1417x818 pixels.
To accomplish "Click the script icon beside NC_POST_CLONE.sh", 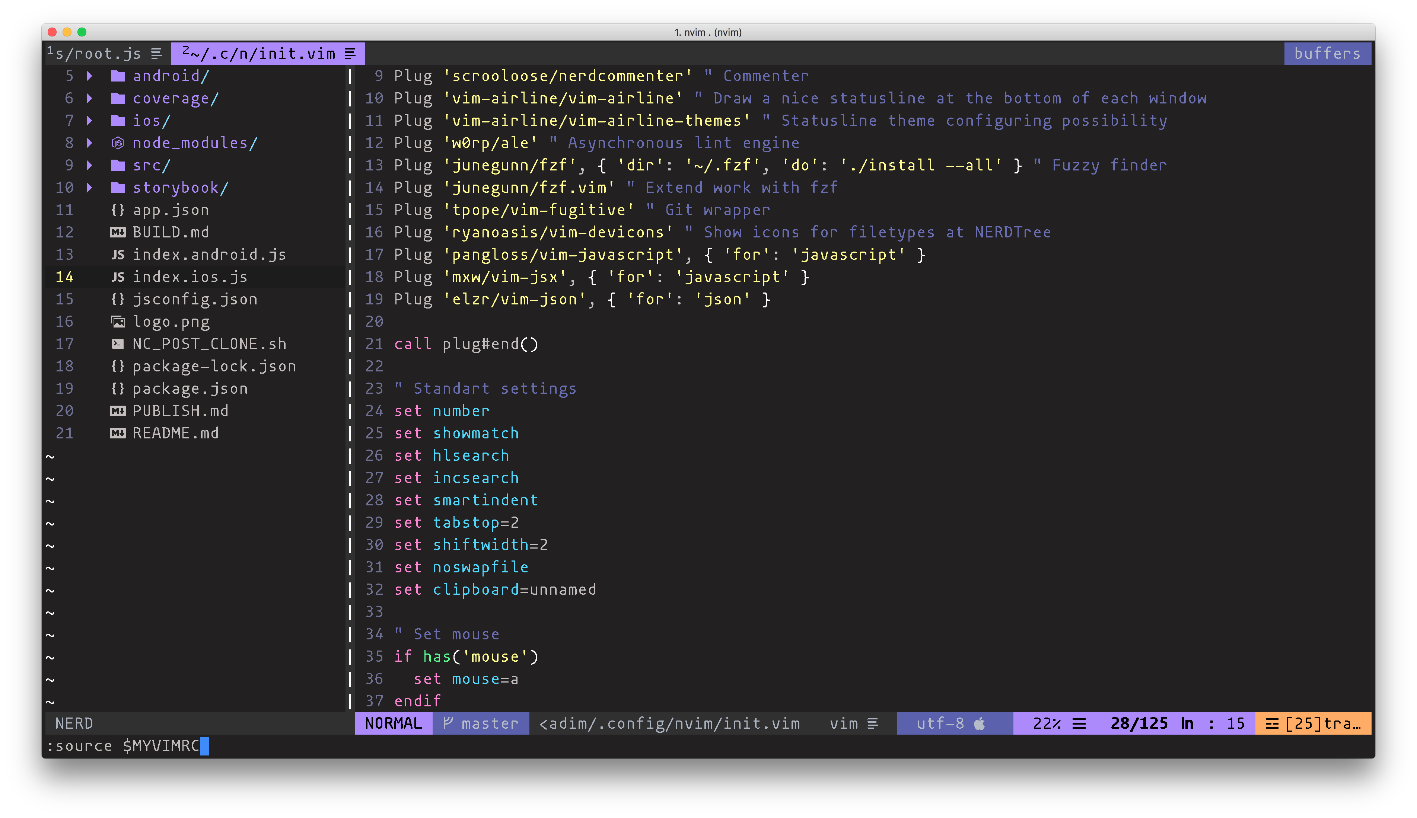I will pyautogui.click(x=117, y=343).
